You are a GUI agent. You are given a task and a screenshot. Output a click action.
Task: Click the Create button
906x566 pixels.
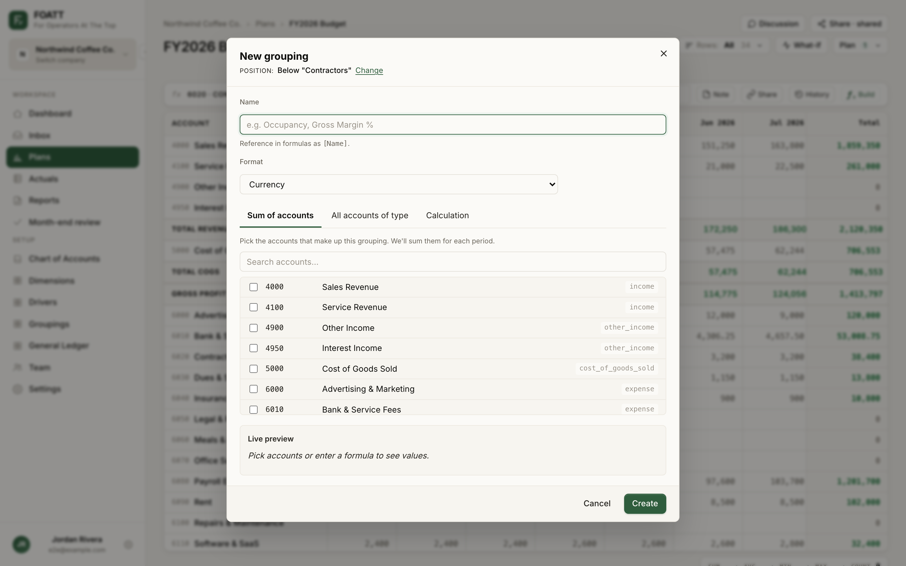(645, 503)
